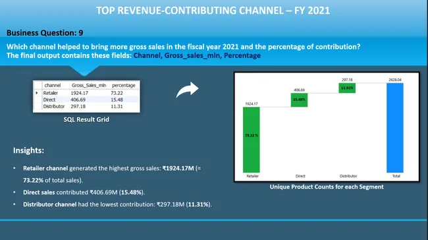The image size is (428, 240).
Task: Click the 'Total' axis label under chart
Action: click(x=396, y=176)
